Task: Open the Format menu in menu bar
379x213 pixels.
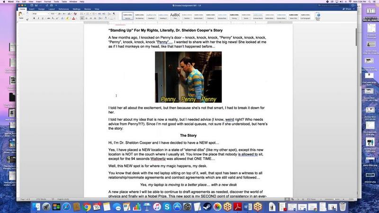Action: 47,1
